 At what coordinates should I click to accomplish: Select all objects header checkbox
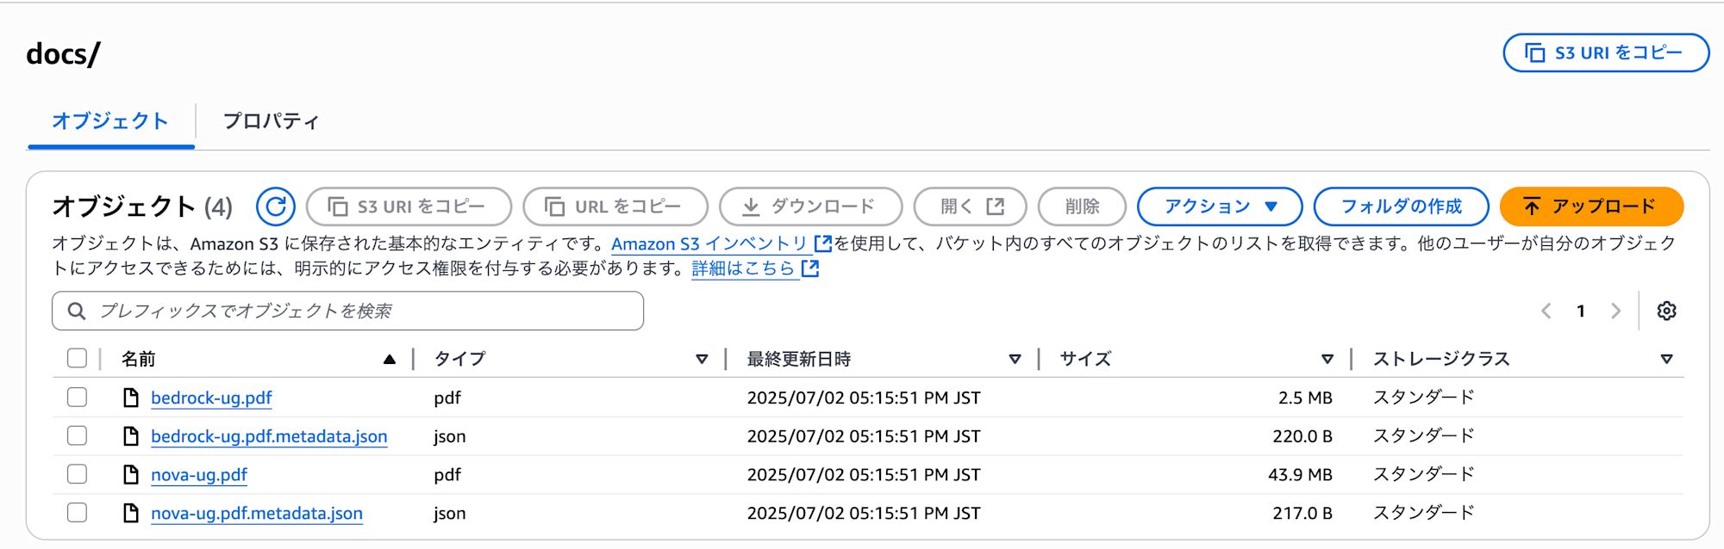click(77, 358)
